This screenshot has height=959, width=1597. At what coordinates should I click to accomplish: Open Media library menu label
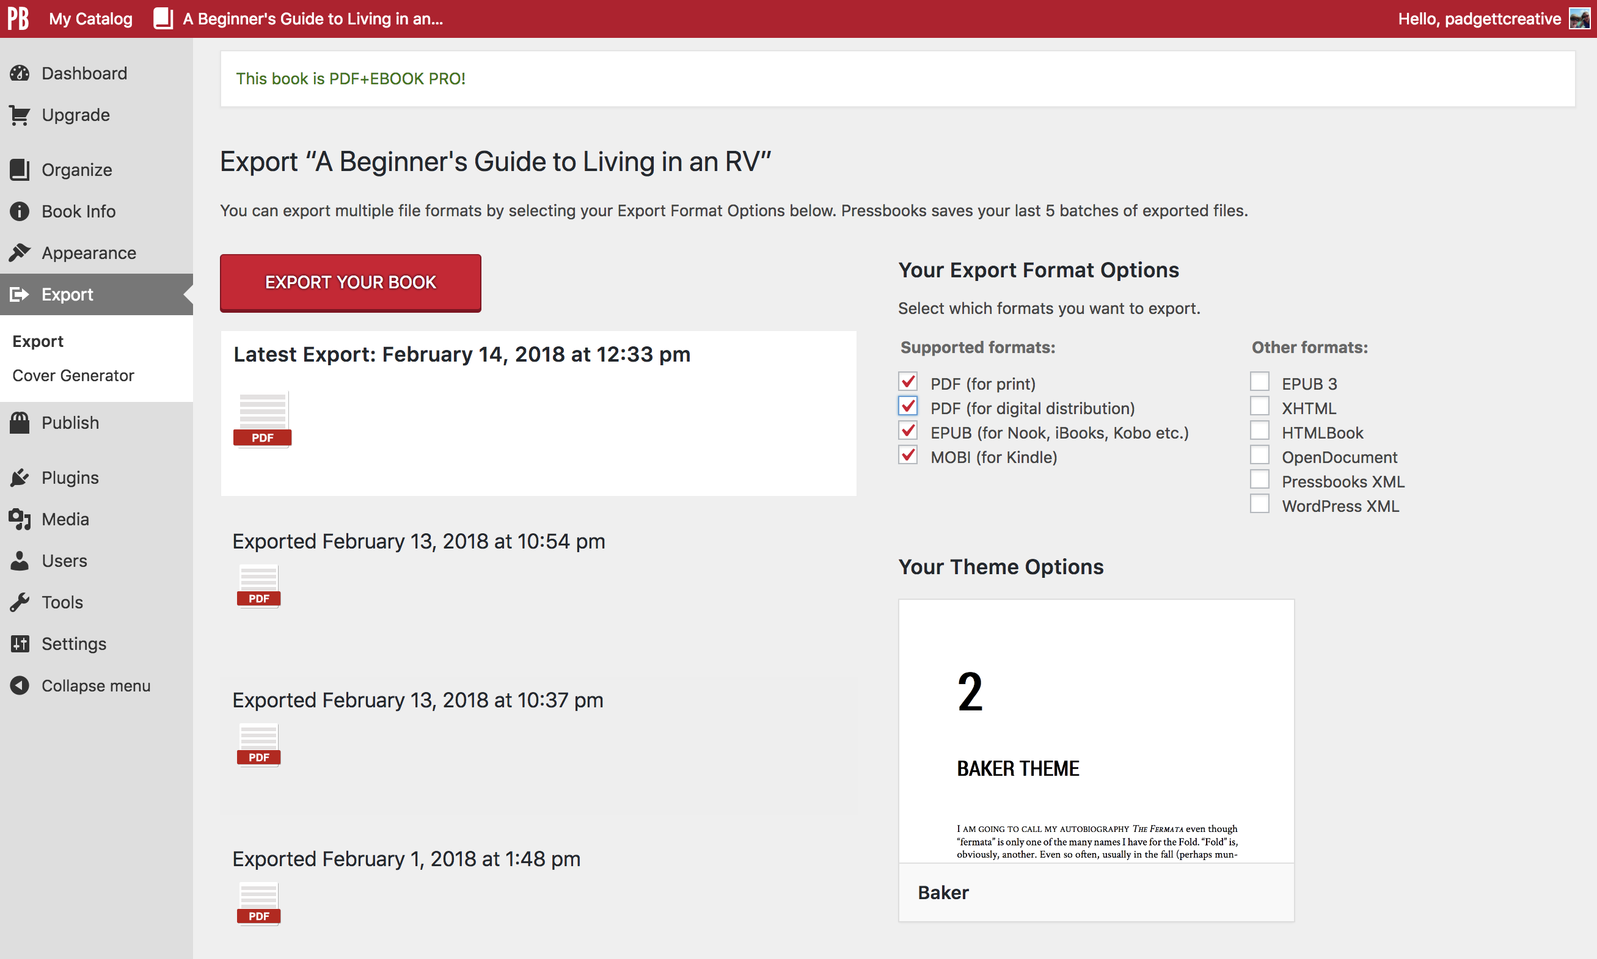pos(65,519)
